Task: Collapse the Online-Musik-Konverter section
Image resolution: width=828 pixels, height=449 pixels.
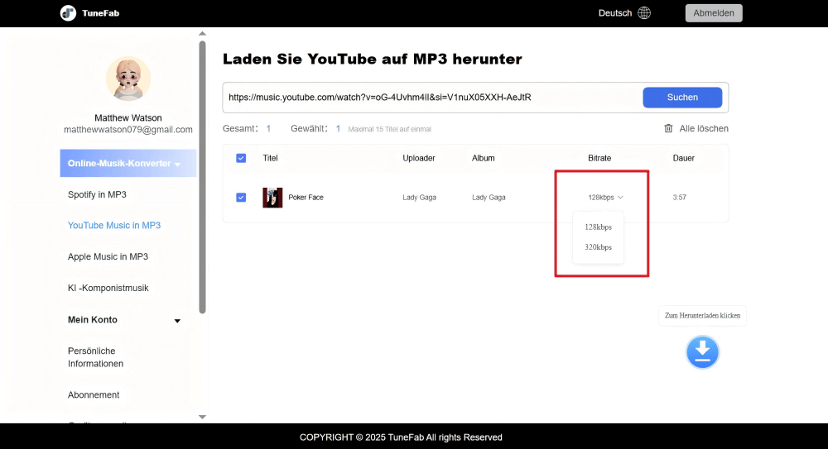Action: pyautogui.click(x=128, y=163)
